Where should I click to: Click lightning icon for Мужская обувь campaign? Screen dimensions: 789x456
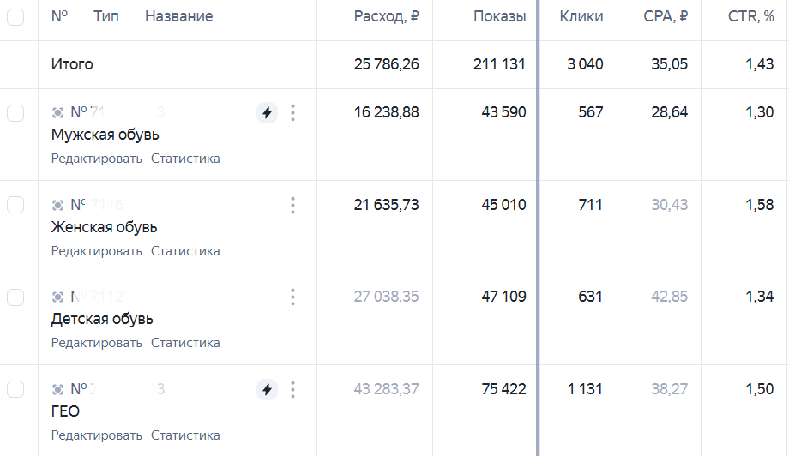point(268,112)
